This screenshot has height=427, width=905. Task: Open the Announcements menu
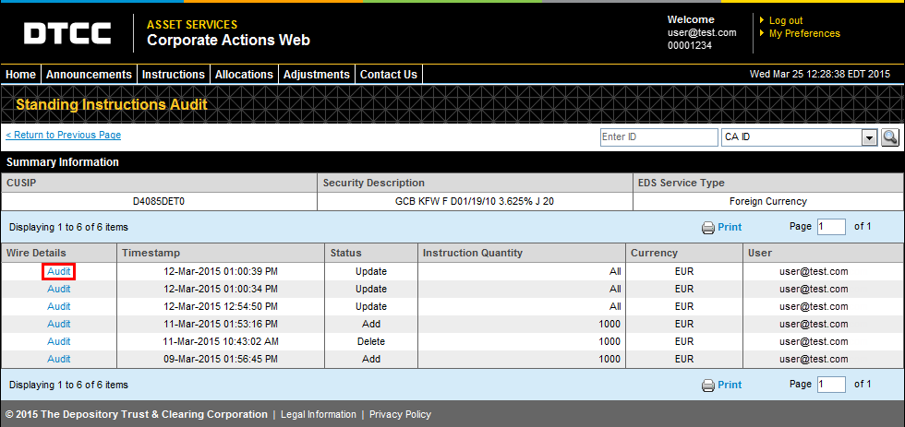[x=89, y=75]
